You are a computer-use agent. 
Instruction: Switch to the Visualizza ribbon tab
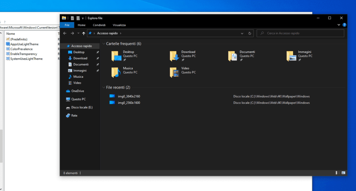[x=119, y=25]
